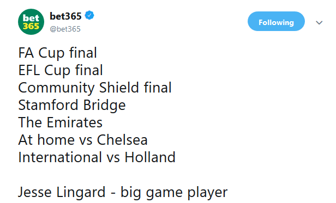Click the white 'bet' text in logo
Viewport: 336px width, 203px height.
[31, 18]
